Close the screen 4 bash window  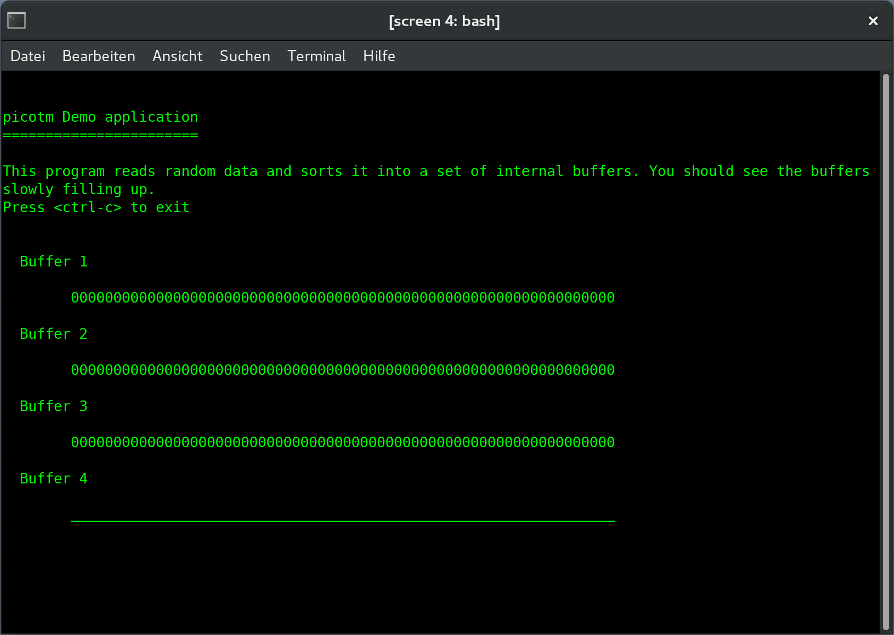[x=873, y=21]
